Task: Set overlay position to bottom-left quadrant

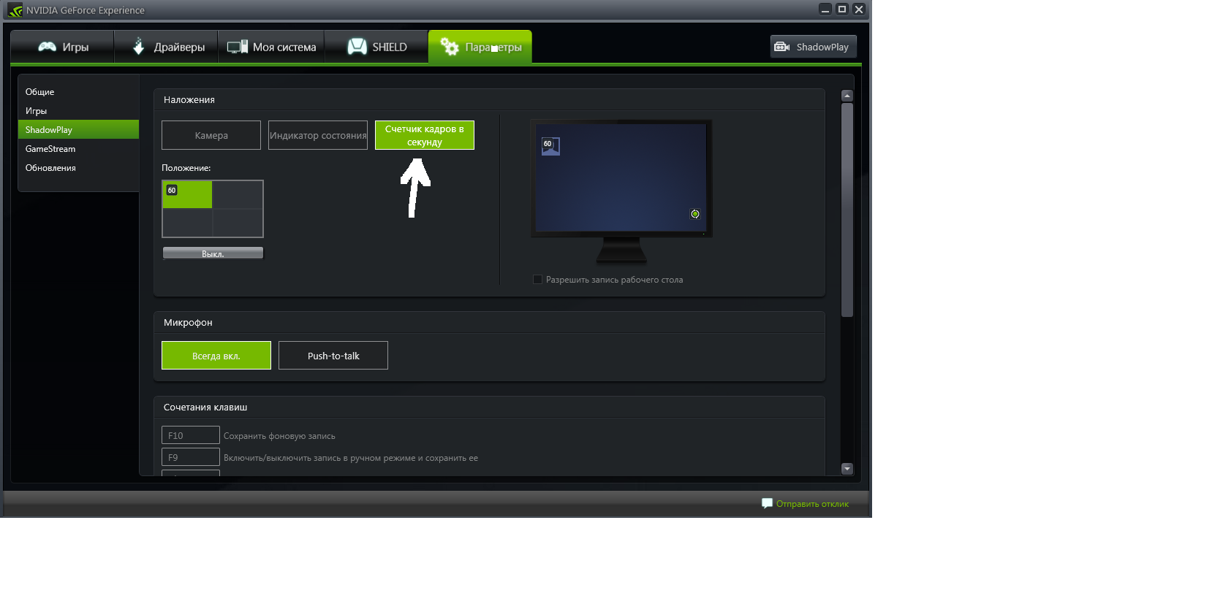Action: coord(188,223)
